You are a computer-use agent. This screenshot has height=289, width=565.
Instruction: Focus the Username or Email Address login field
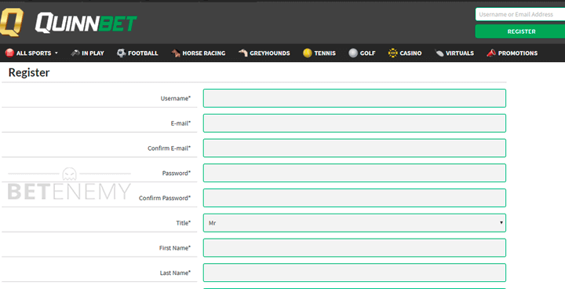(520, 14)
